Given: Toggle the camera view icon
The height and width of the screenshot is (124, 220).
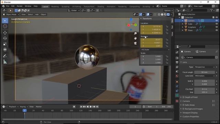Looking at the screenshot, I should 135,43.
